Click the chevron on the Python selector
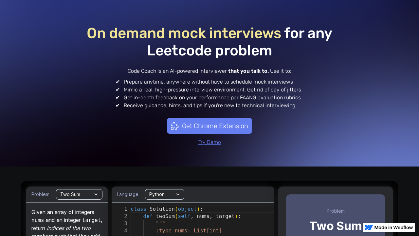Image resolution: width=419 pixels, height=236 pixels. 178,194
